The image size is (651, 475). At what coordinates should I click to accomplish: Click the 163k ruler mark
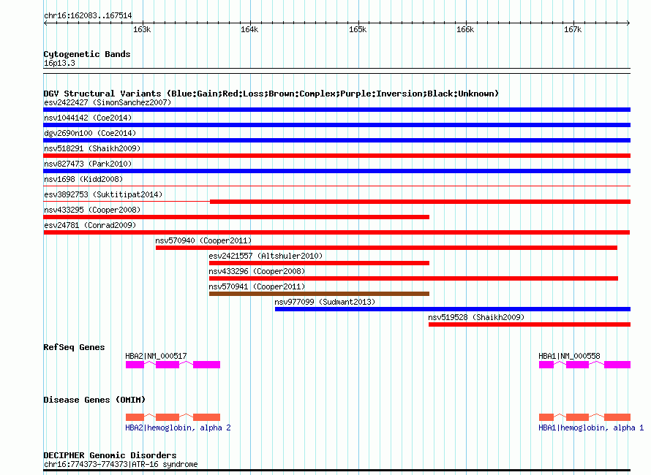coord(142,30)
